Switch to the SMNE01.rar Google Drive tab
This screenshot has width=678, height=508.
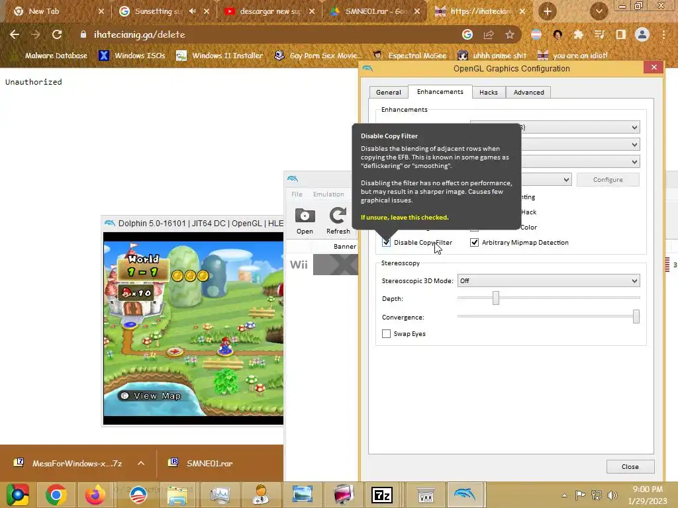tap(375, 11)
